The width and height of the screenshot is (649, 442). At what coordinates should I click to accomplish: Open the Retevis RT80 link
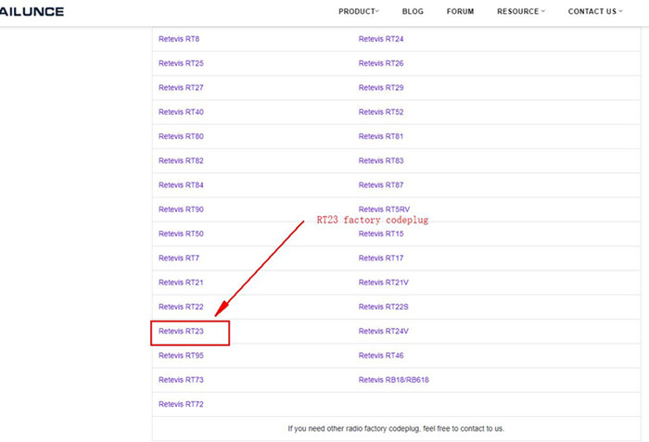pyautogui.click(x=181, y=136)
